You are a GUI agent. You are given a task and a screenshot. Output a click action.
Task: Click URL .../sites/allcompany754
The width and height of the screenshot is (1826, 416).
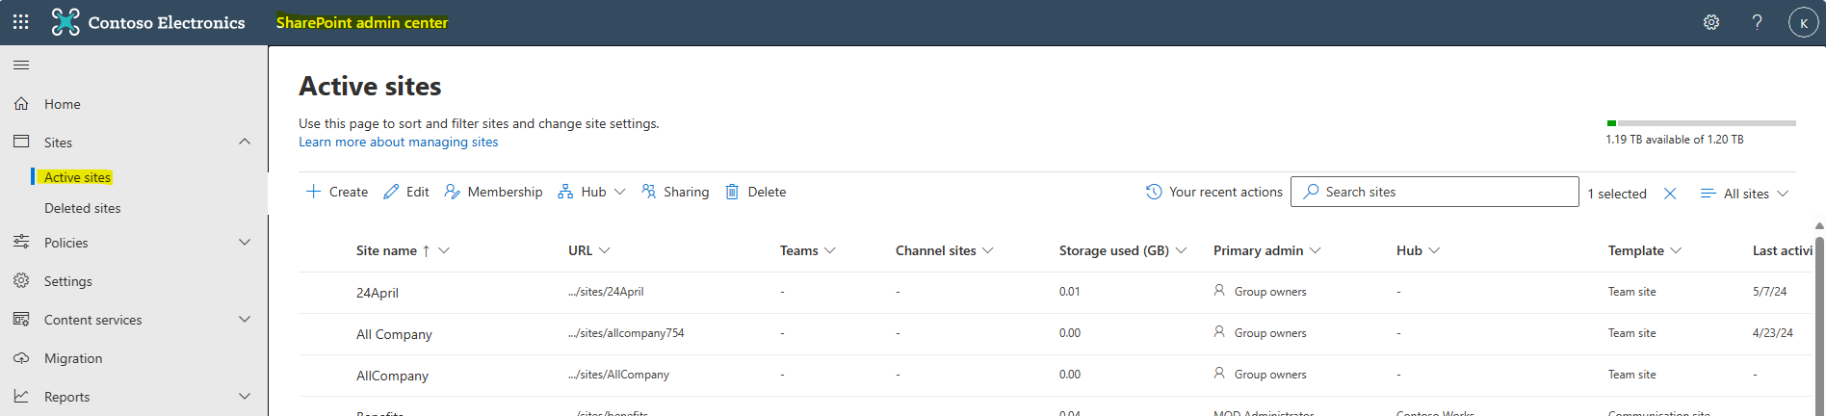626,333
